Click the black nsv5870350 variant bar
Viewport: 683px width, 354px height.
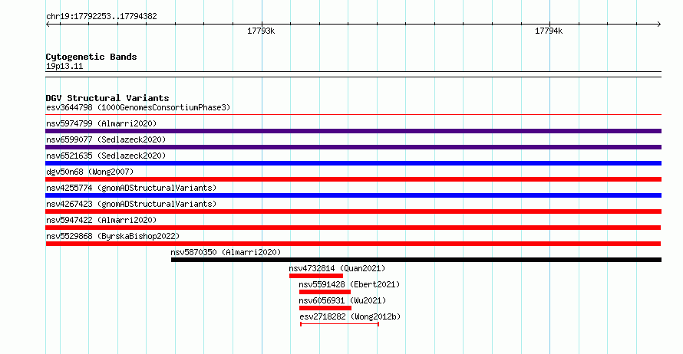[416, 260]
